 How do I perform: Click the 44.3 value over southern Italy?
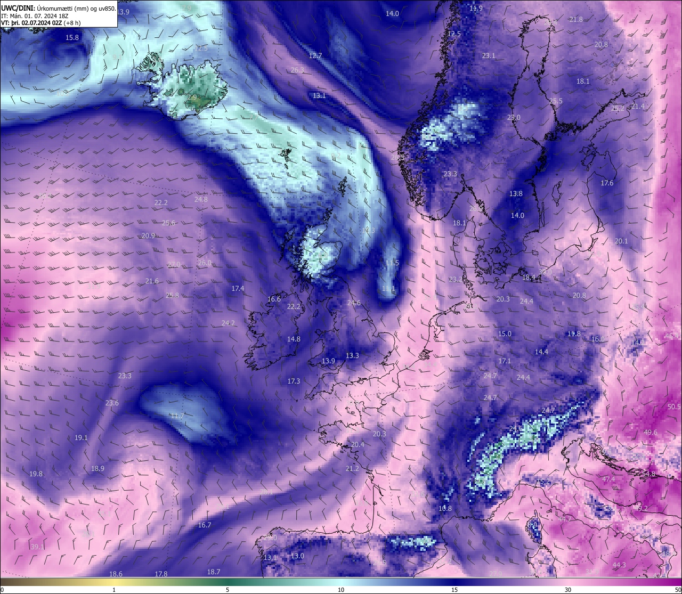click(x=619, y=565)
